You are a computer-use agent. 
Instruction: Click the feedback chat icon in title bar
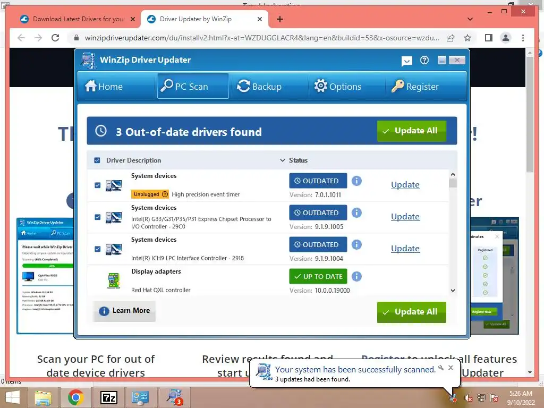[x=406, y=61]
